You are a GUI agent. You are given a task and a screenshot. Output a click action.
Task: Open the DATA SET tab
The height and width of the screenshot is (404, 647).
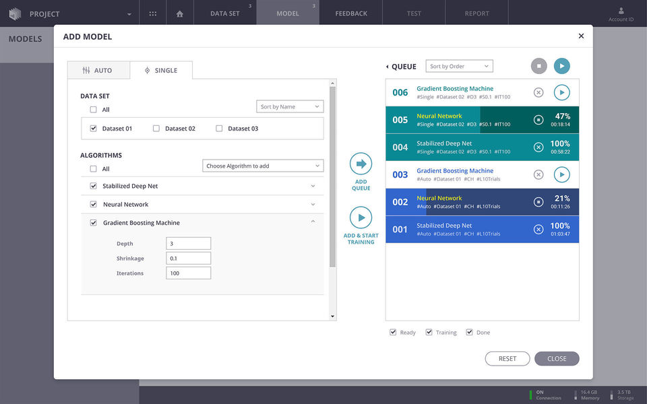pyautogui.click(x=225, y=13)
